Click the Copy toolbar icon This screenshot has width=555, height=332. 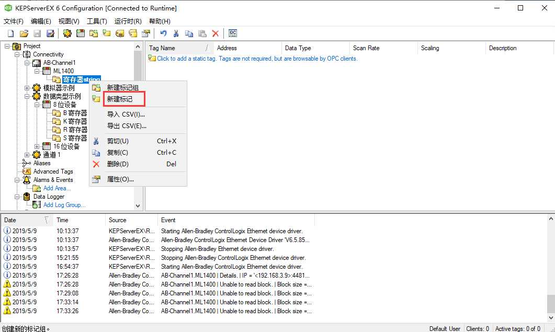[189, 33]
